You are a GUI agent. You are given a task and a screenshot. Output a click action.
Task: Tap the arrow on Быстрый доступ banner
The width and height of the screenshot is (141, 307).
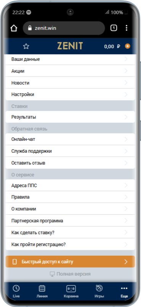(126, 262)
